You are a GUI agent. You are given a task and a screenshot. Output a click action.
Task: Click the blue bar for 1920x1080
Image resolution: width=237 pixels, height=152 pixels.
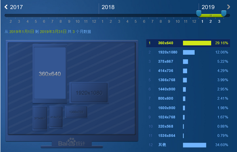189,52
